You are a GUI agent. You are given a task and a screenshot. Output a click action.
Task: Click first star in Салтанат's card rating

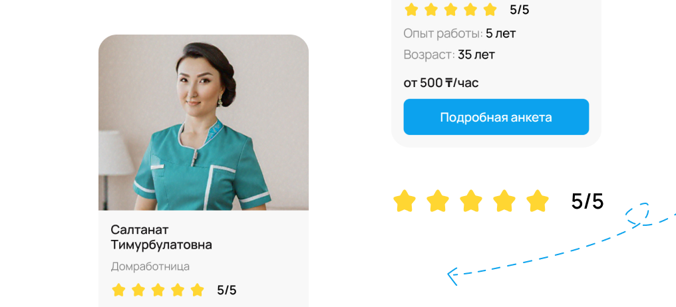click(118, 290)
